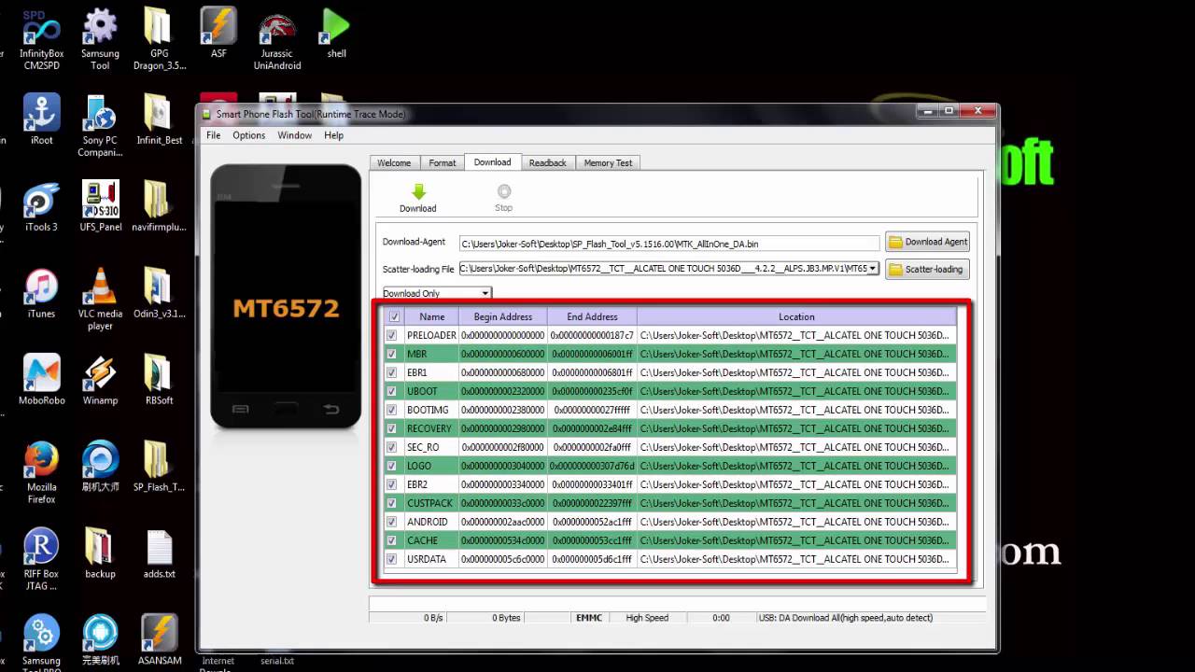Click EBR2 begin address 0x0000000003340000
Viewport: 1195px width, 672px height.
coord(503,484)
